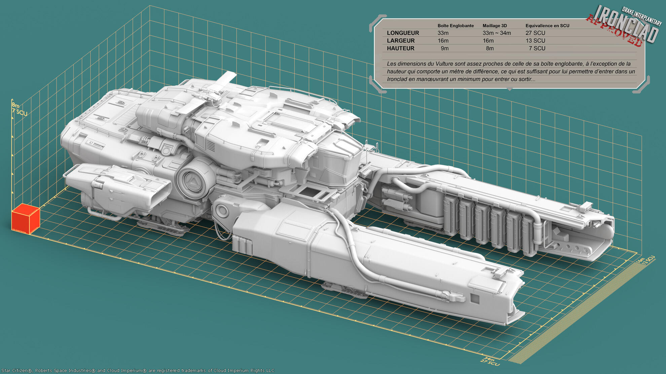
Task: Select the "Boîte Englobante" column header
Action: click(455, 26)
